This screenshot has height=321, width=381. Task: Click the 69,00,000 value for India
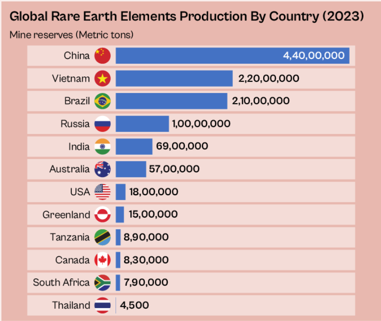pos(183,147)
